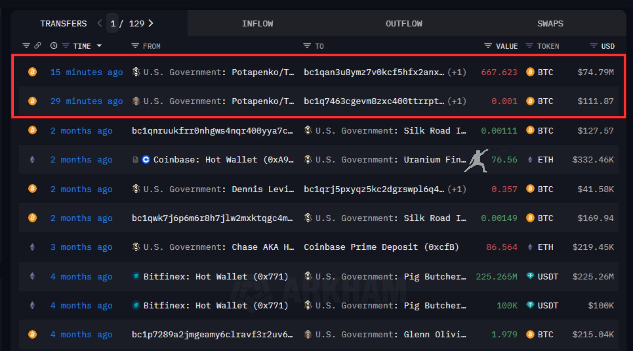Open the Pig Butcher… entity in the $100K row
The image size is (633, 351).
pos(391,305)
